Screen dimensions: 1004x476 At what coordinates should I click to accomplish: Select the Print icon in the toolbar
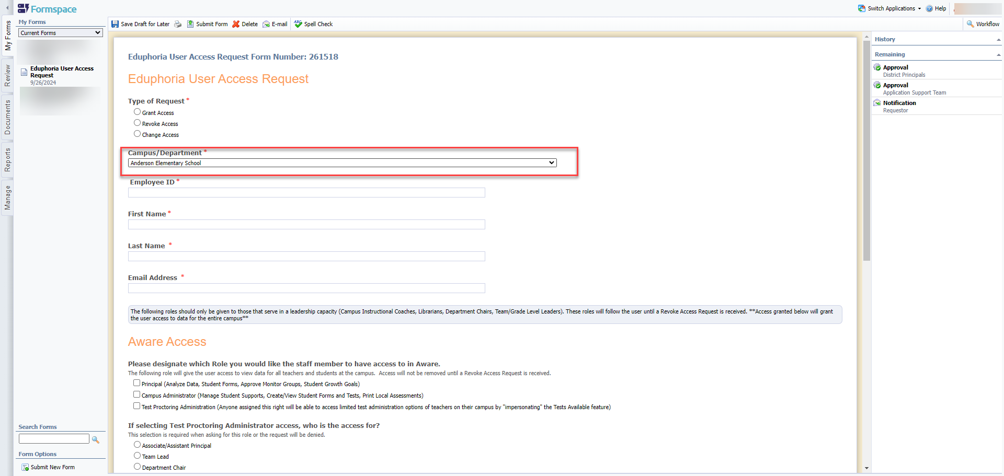[178, 24]
